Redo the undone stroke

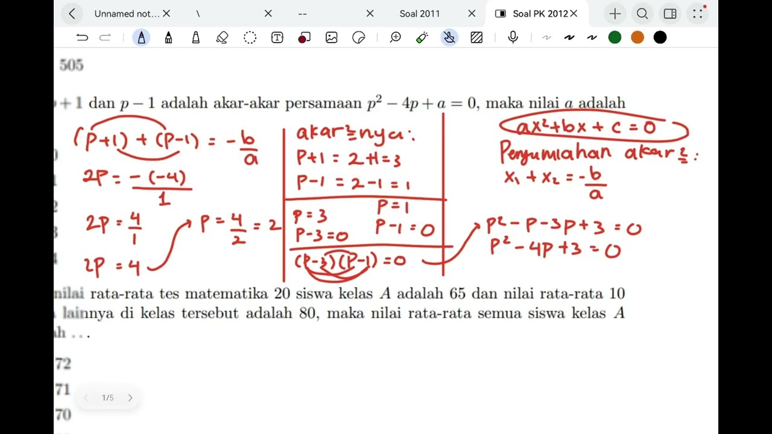click(x=105, y=37)
